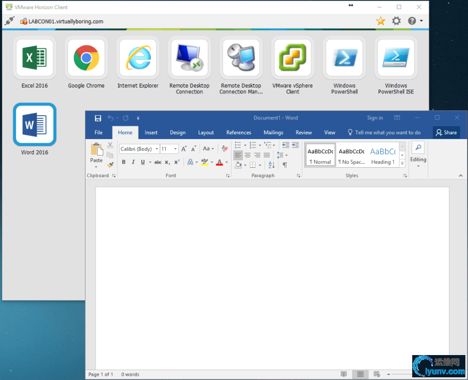This screenshot has height=380, width=468.
Task: Launch Excel 2016 from Horizon Client
Action: coord(35,58)
